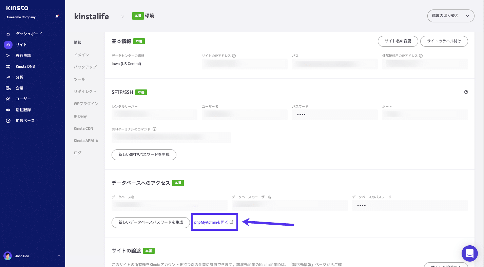This screenshot has width=484, height=267.
Task: Open the 分析 analytics icon
Action: tap(8, 77)
